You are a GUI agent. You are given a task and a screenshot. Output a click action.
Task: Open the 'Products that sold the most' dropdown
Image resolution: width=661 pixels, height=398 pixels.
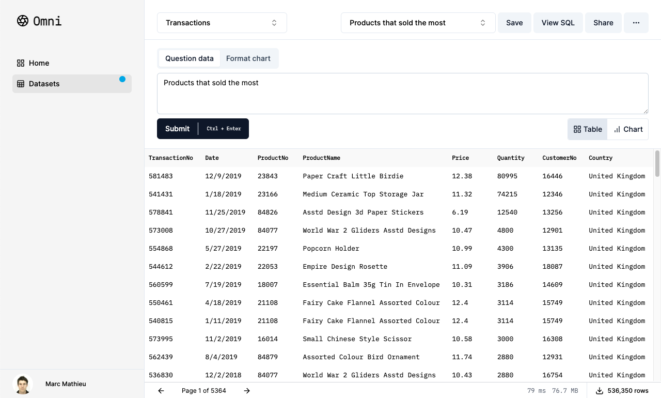(417, 23)
